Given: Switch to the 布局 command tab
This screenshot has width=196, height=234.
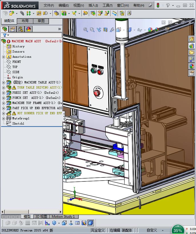Looking at the screenshot, I should pyautogui.click(x=25, y=21).
